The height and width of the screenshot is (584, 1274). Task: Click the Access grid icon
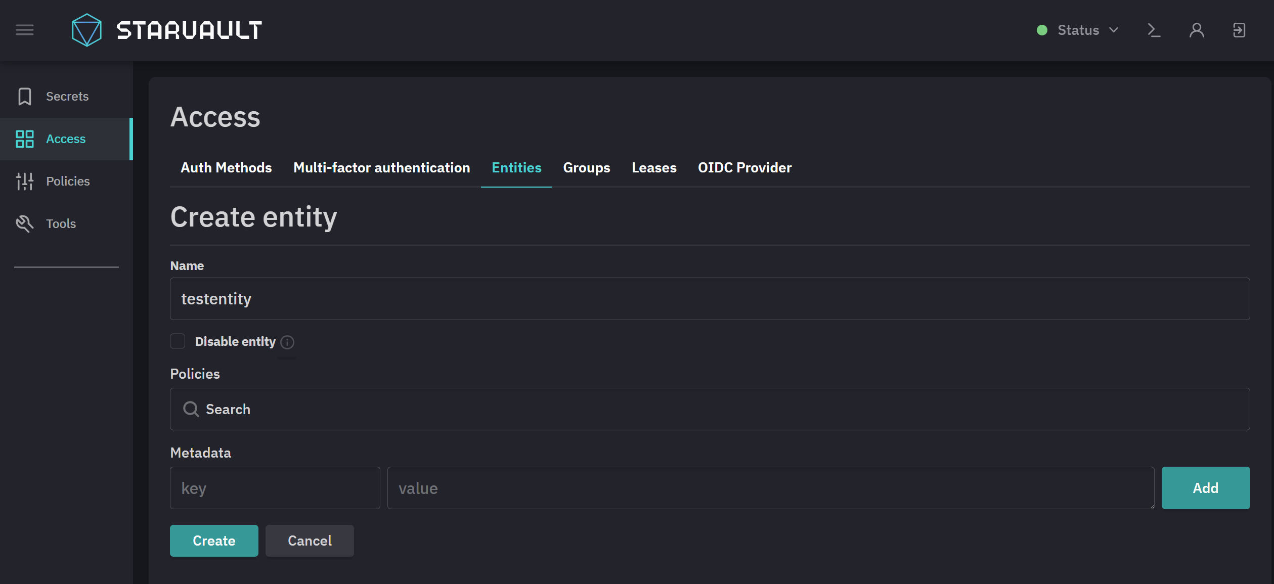[x=25, y=139]
